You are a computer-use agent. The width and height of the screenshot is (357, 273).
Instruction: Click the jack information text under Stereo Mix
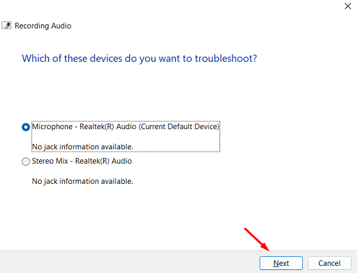point(82,181)
